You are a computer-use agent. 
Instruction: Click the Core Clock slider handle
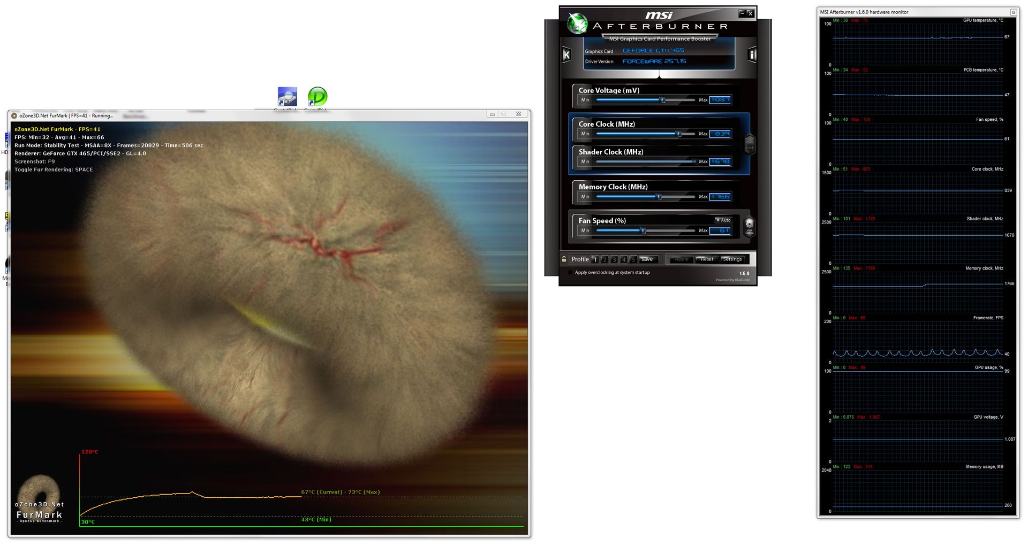click(678, 134)
